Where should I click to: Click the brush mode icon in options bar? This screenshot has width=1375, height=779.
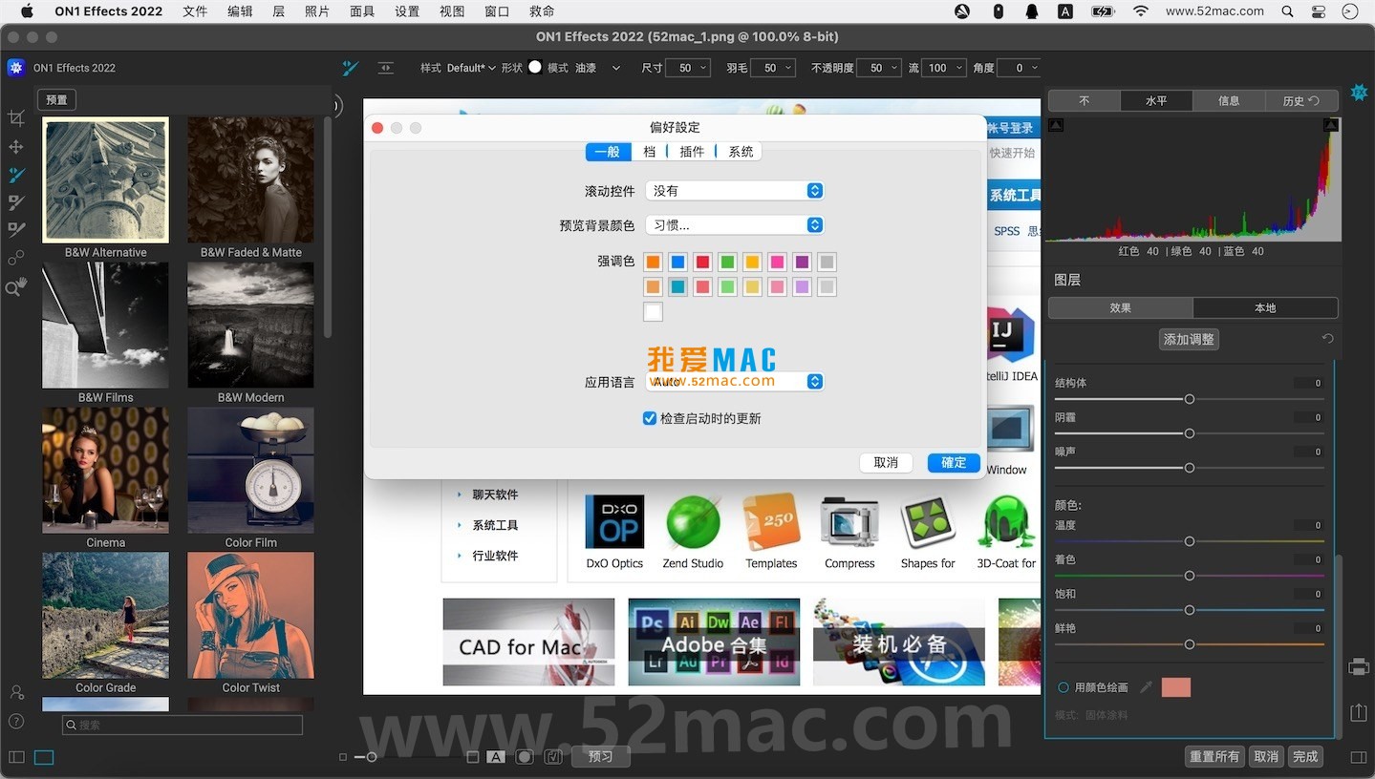coord(351,68)
